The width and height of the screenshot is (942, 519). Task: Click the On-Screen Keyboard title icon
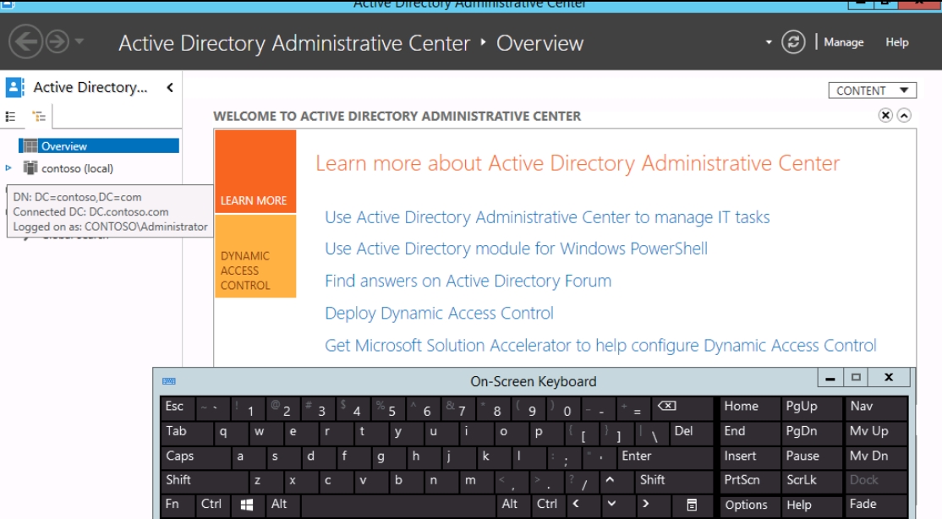169,381
